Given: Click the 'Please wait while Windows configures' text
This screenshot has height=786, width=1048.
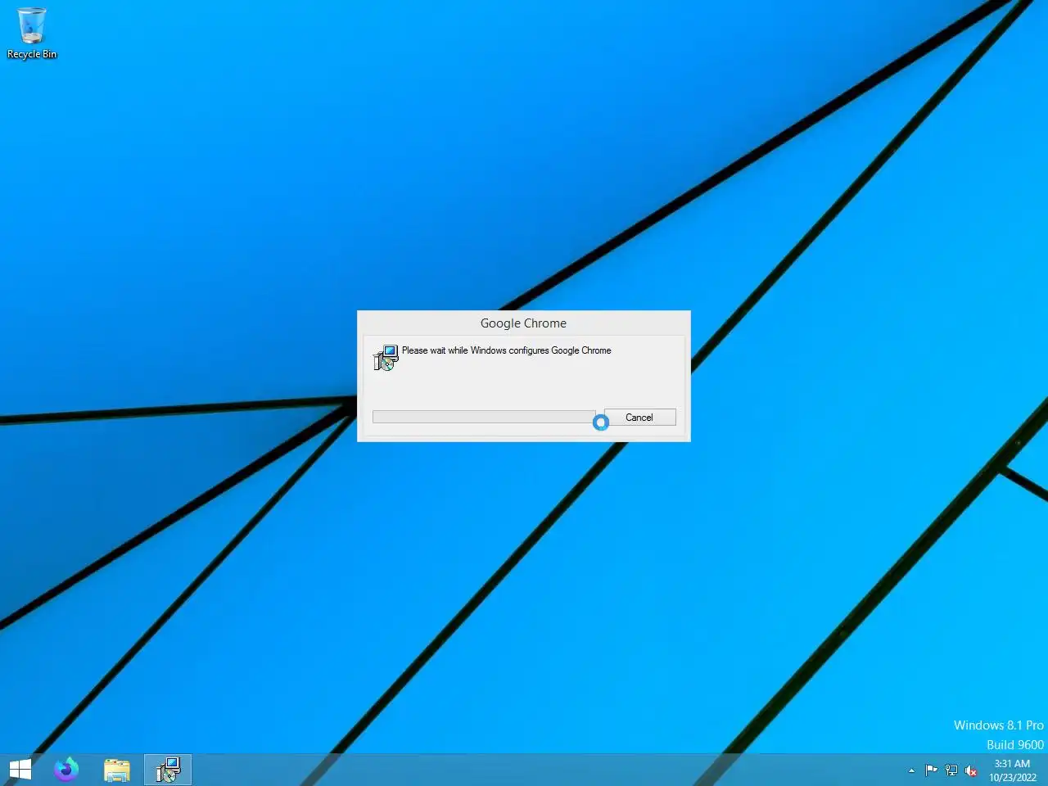Looking at the screenshot, I should 506,350.
